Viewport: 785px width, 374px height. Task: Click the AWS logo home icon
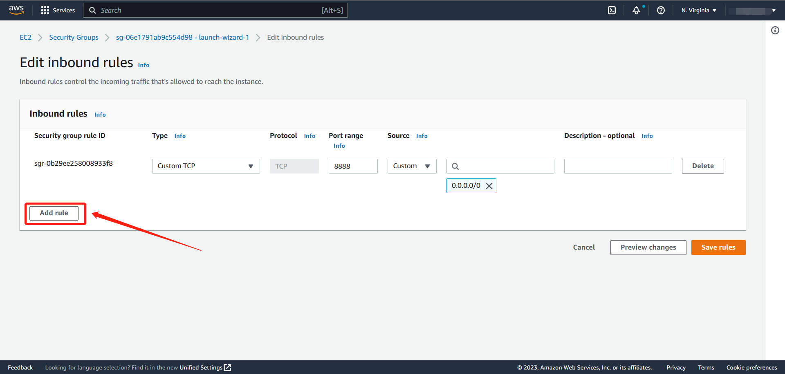pos(16,10)
